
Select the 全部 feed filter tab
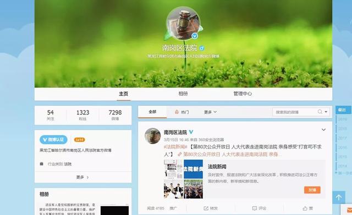point(152,112)
